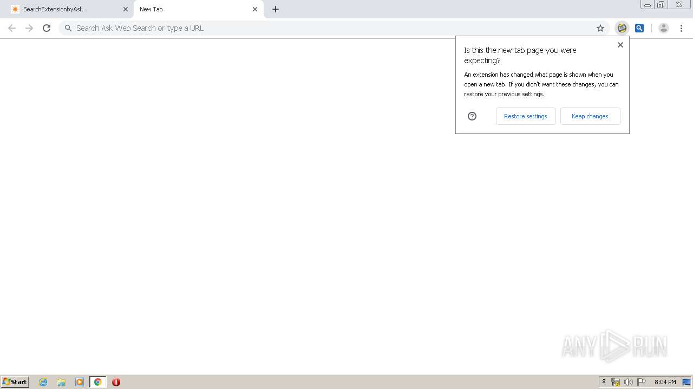Close the SearchExtensionbyAsk tab
The height and width of the screenshot is (389, 693).
coord(125,9)
